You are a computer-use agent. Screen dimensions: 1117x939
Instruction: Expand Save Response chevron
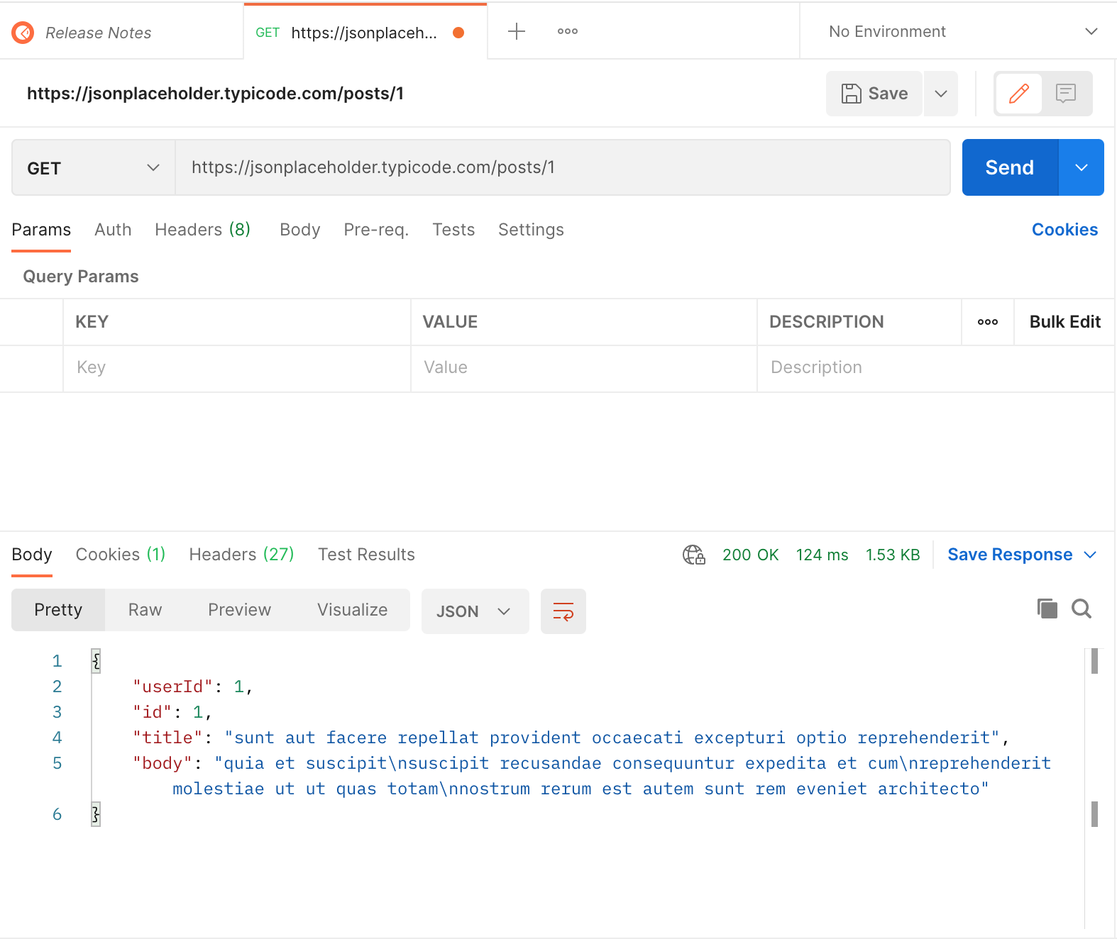pos(1091,555)
